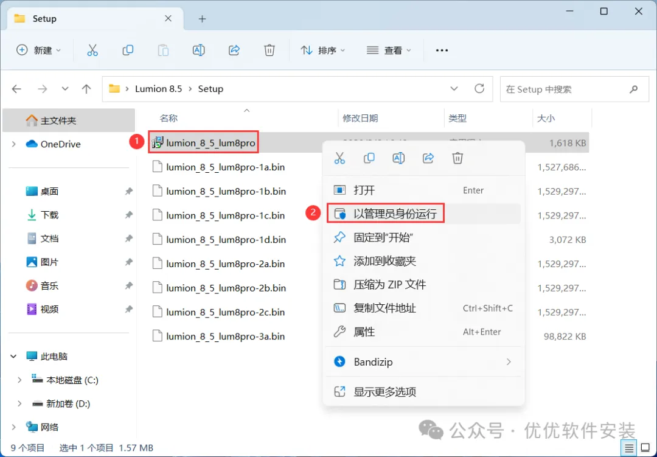Select 复制文件地址 menu entry
The height and width of the screenshot is (457, 657).
[x=423, y=308]
